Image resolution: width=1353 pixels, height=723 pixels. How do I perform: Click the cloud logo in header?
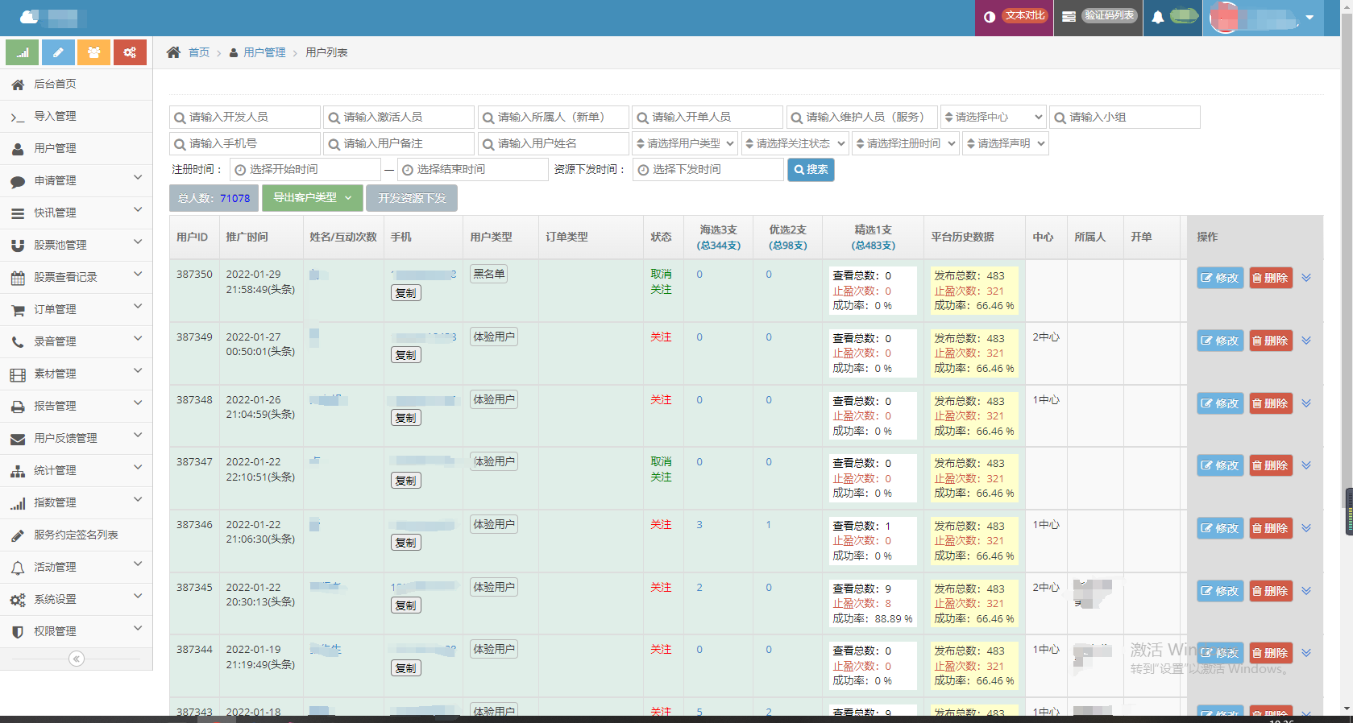pos(30,16)
